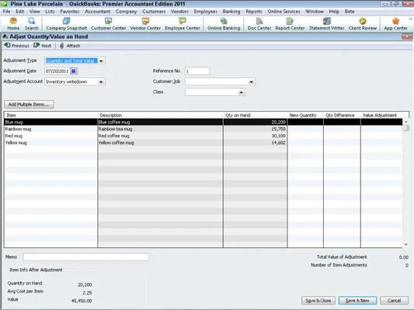Open the File menu
The image size is (414, 310).
point(6,12)
